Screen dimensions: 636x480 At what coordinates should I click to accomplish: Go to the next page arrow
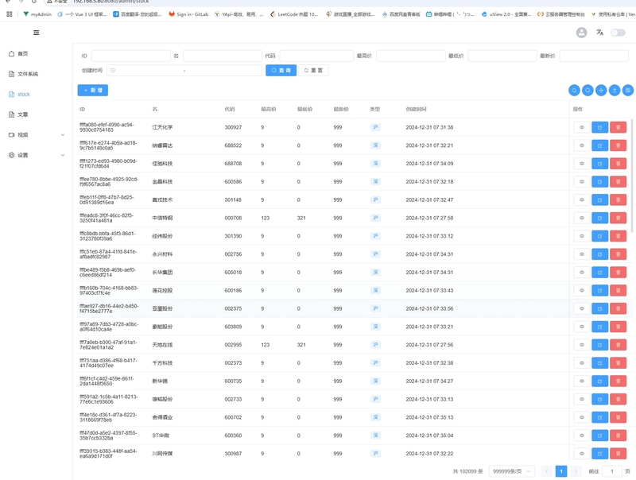tap(575, 471)
